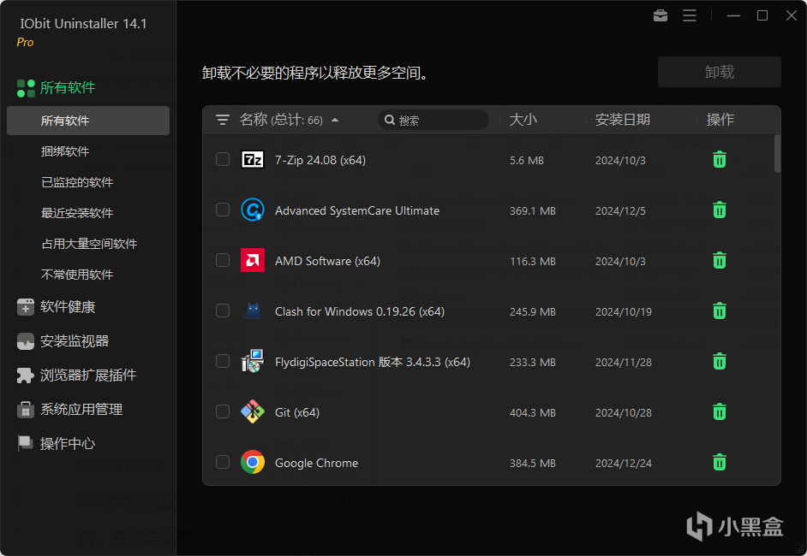The image size is (807, 556).
Task: Tick the checkbox for Git (x64)
Action: 223,411
